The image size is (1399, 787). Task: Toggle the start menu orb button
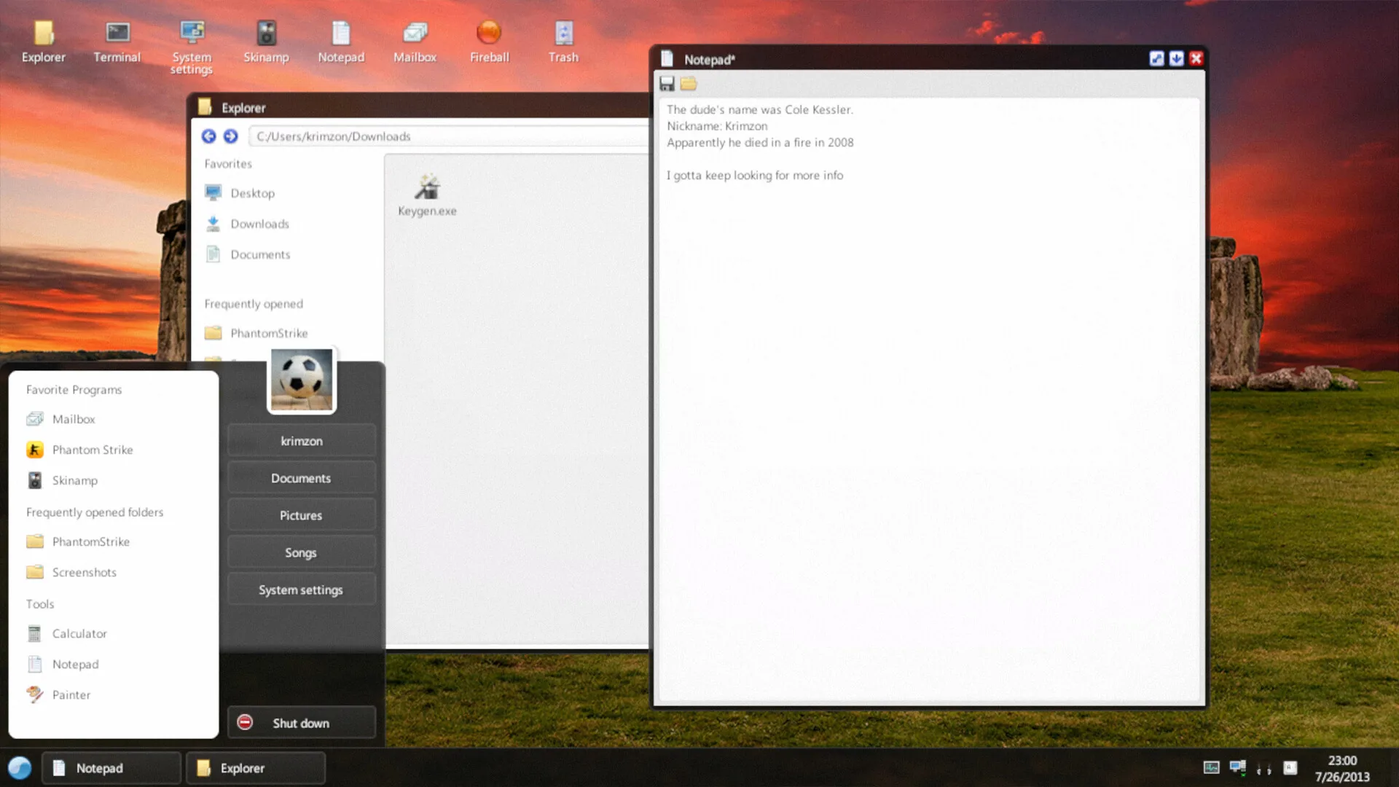click(20, 768)
